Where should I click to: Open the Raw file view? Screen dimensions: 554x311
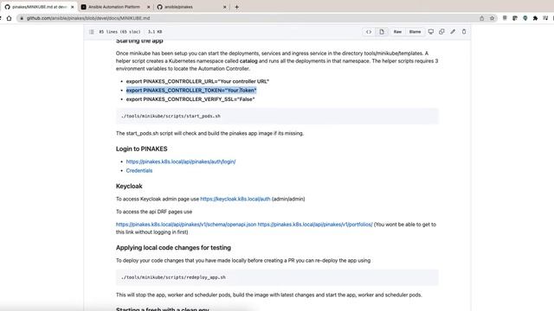[397, 32]
